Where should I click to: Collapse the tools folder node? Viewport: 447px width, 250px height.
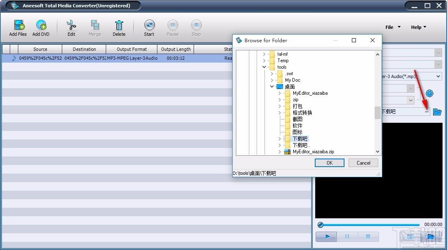[x=264, y=67]
